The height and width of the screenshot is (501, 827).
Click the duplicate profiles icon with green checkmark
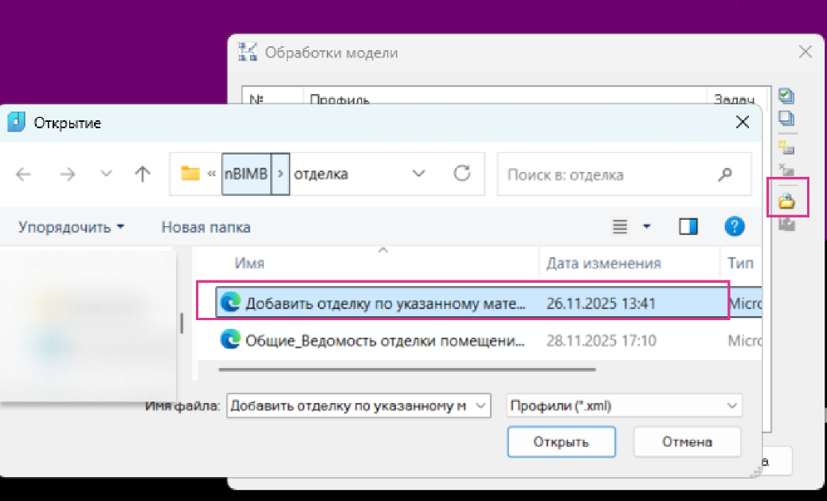pyautogui.click(x=786, y=96)
